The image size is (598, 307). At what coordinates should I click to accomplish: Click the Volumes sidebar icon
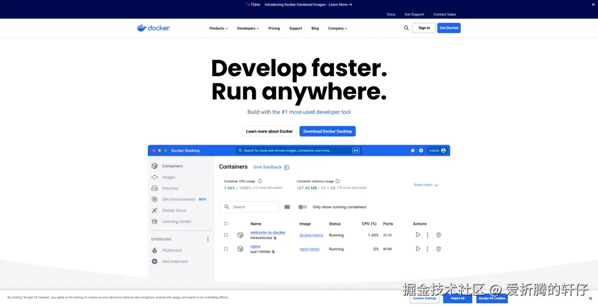(x=154, y=188)
